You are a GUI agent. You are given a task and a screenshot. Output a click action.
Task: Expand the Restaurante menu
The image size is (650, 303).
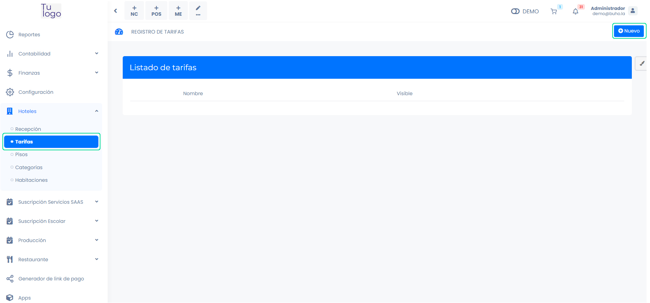[x=51, y=260]
